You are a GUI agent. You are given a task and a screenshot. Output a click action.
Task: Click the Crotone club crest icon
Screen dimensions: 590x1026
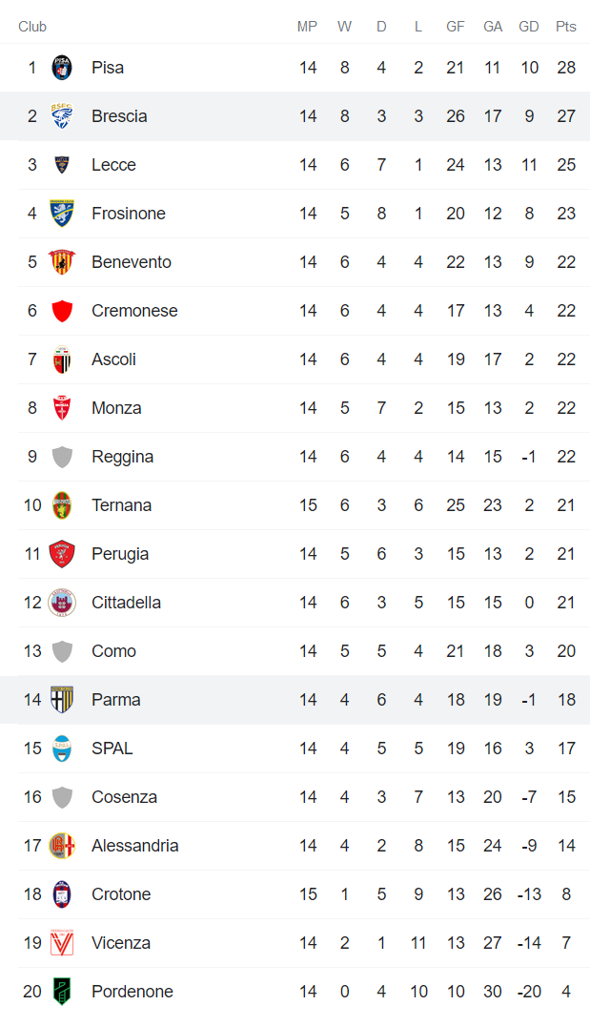(x=62, y=894)
